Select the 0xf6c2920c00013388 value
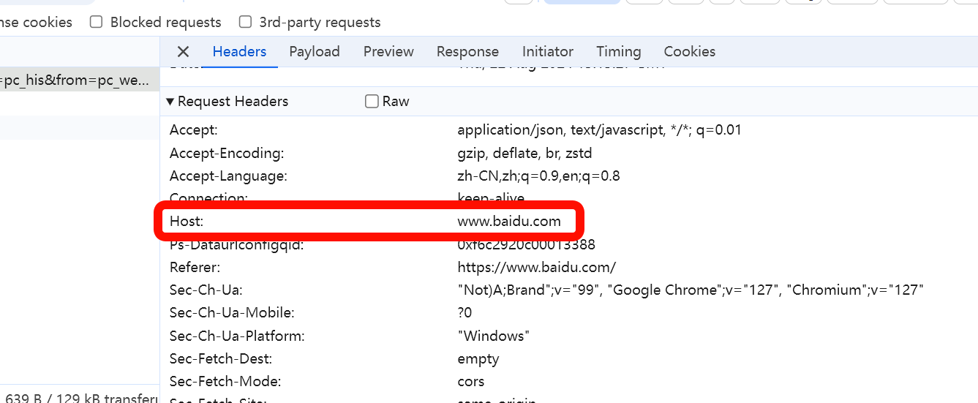The width and height of the screenshot is (978, 403). [526, 244]
